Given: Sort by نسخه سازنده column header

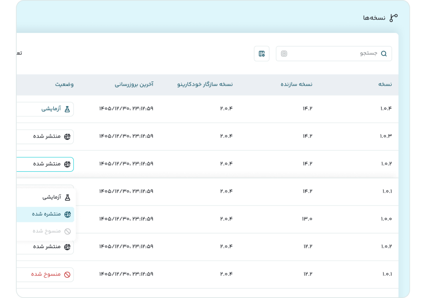Looking at the screenshot, I should pos(296,84).
